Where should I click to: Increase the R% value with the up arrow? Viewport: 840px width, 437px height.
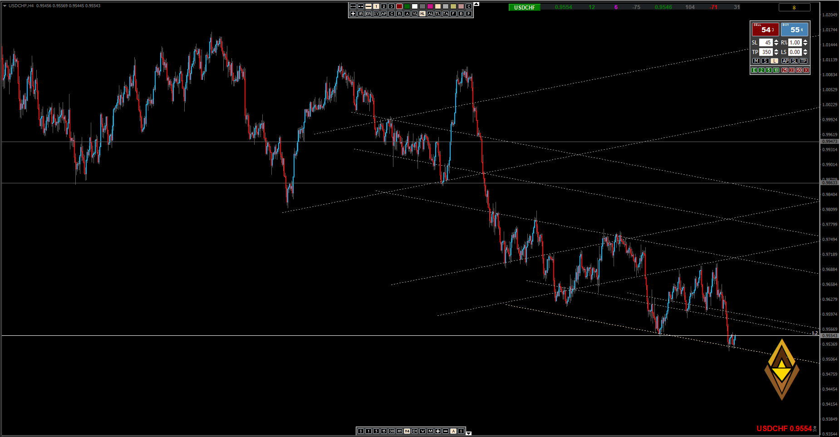click(x=806, y=41)
